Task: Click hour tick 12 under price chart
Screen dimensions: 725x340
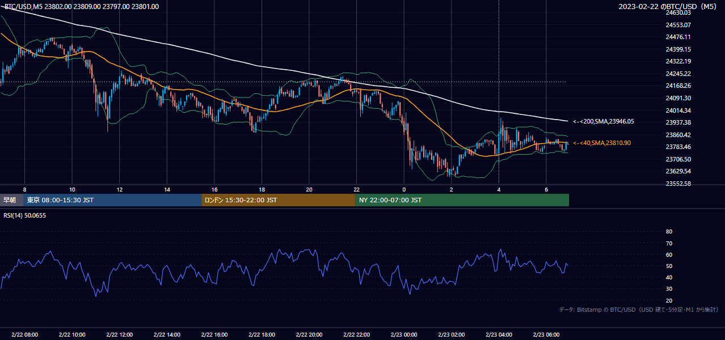Action: coord(120,189)
